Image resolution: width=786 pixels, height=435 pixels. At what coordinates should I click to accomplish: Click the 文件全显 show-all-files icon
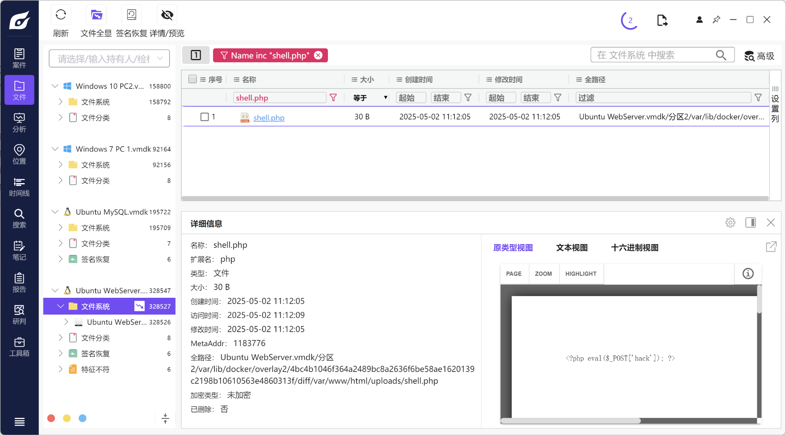click(96, 15)
